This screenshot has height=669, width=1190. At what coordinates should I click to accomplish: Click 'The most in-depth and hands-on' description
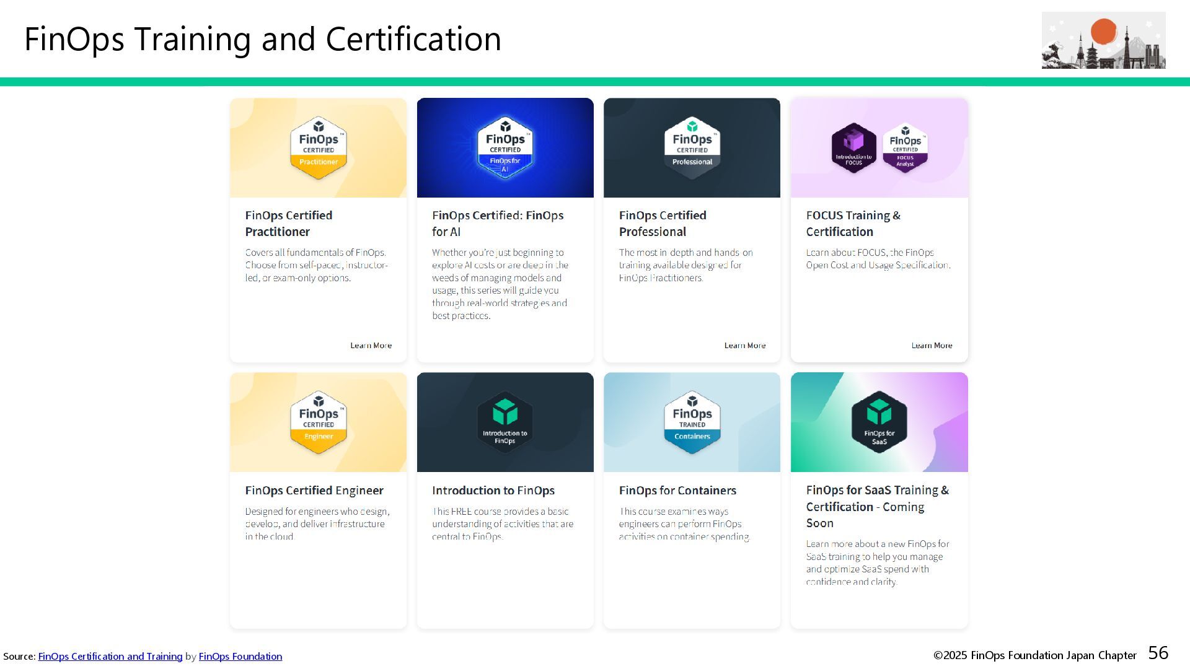[x=685, y=265]
